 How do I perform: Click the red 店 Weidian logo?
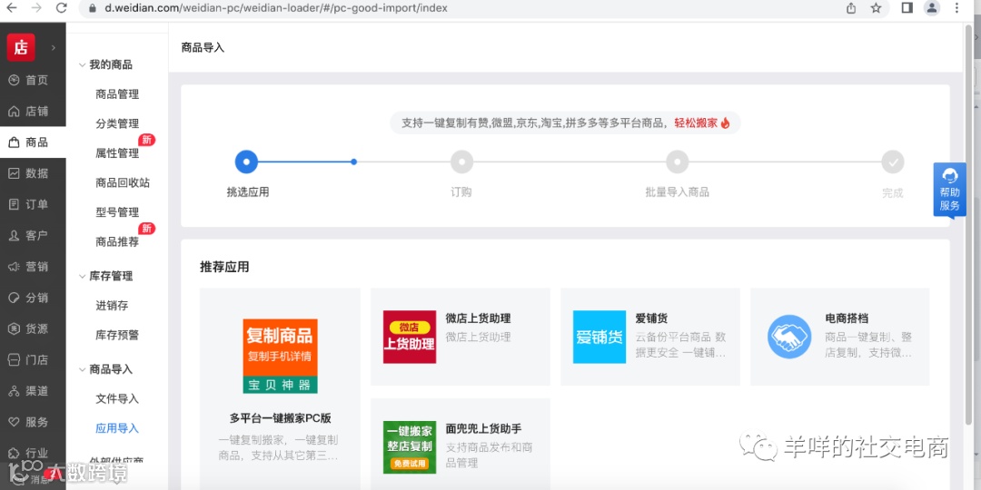(x=21, y=47)
